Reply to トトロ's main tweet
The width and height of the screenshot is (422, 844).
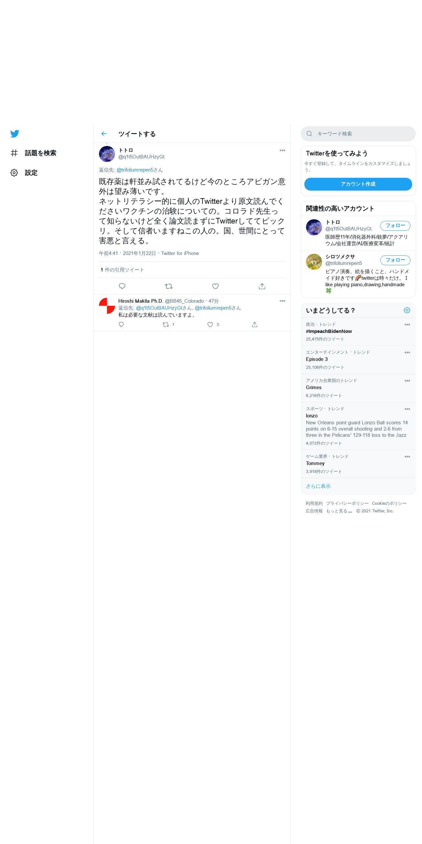[x=122, y=286]
